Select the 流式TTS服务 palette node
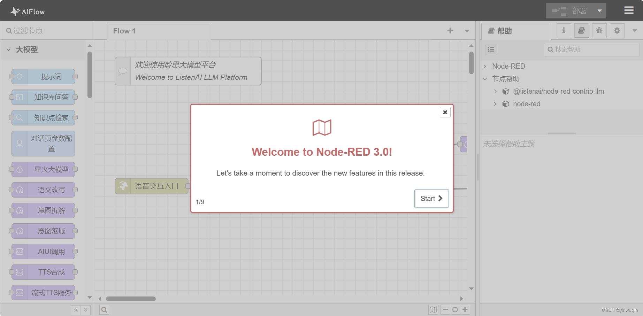Viewport: 643px width, 316px height. tap(43, 293)
